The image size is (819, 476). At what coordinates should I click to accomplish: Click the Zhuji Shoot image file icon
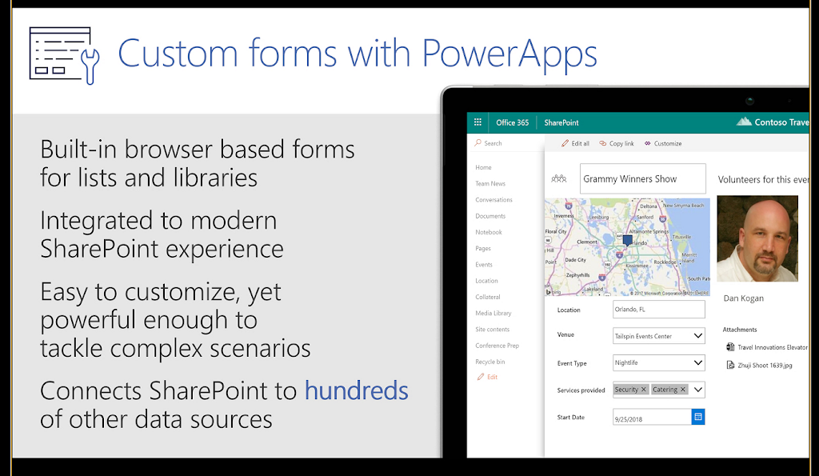pos(730,366)
